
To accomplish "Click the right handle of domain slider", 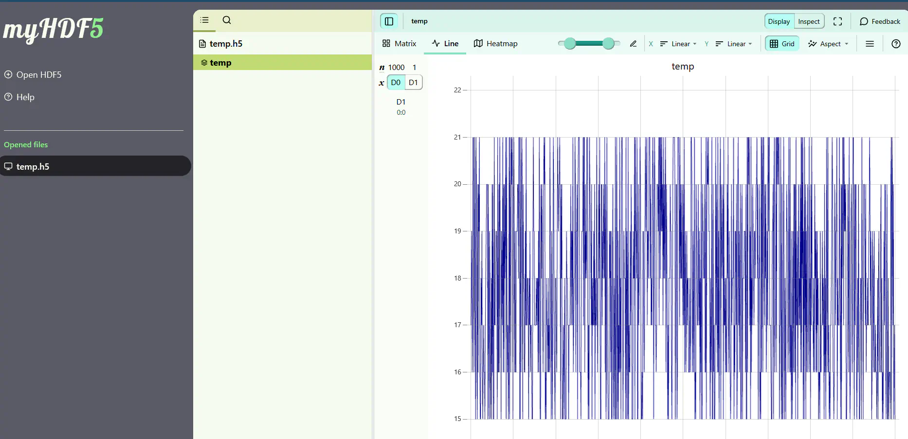I will (x=608, y=44).
